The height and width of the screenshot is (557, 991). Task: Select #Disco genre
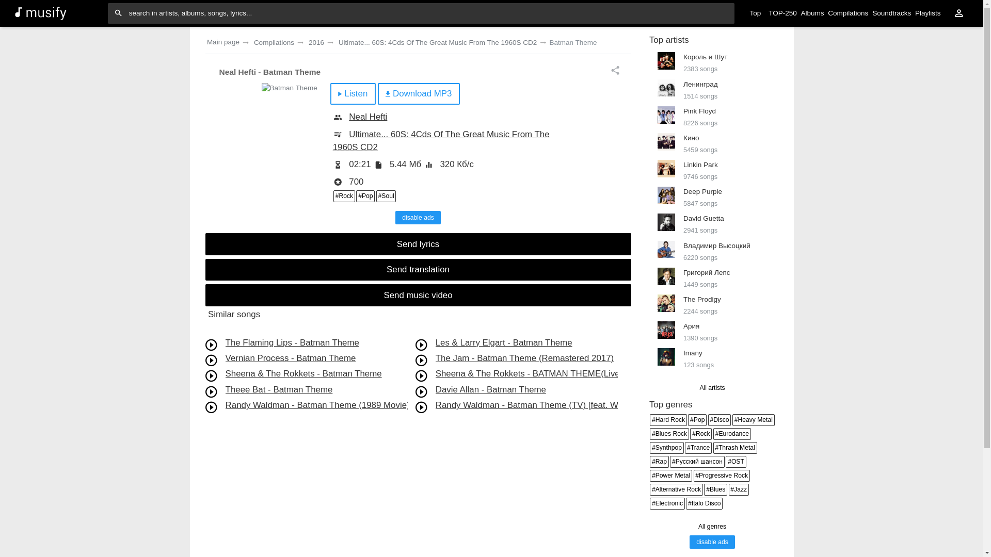720,420
